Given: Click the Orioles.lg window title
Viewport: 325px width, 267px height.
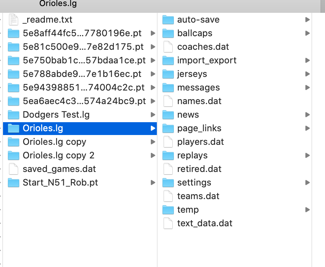Looking at the screenshot, I should tap(58, 4).
